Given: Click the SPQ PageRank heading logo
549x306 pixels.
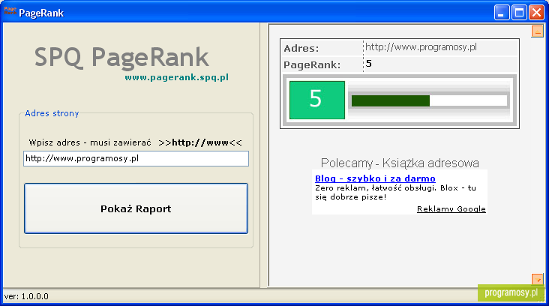Looking at the screenshot, I should pos(121,58).
